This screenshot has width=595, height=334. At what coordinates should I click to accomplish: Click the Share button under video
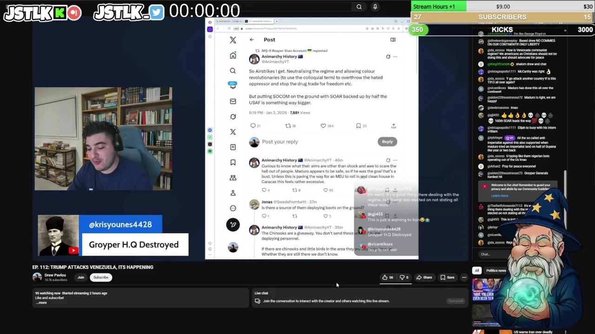click(424, 277)
